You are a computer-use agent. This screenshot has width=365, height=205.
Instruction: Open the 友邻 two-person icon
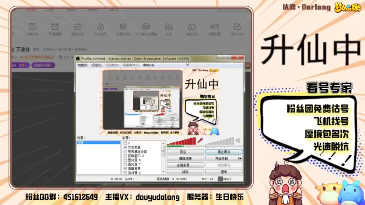(168, 26)
